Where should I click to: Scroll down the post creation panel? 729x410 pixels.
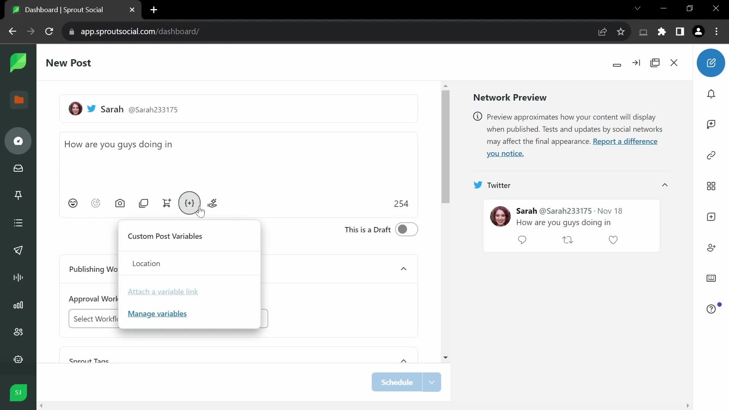(x=445, y=358)
